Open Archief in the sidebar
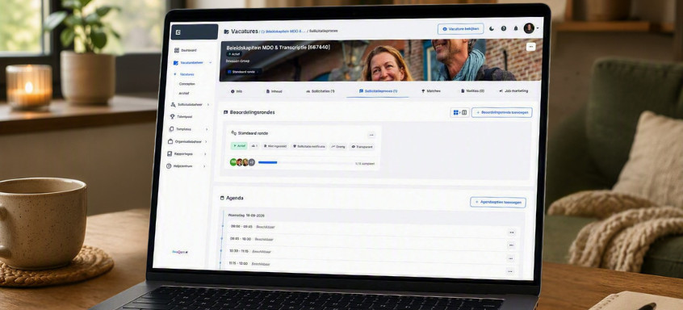The height and width of the screenshot is (310, 683). [184, 93]
